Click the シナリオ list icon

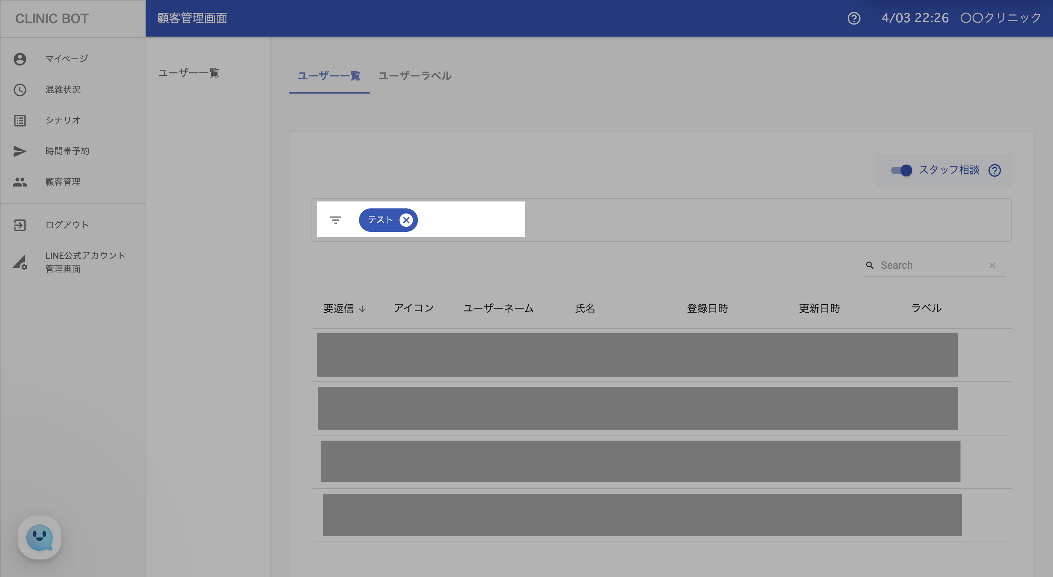[x=20, y=120]
